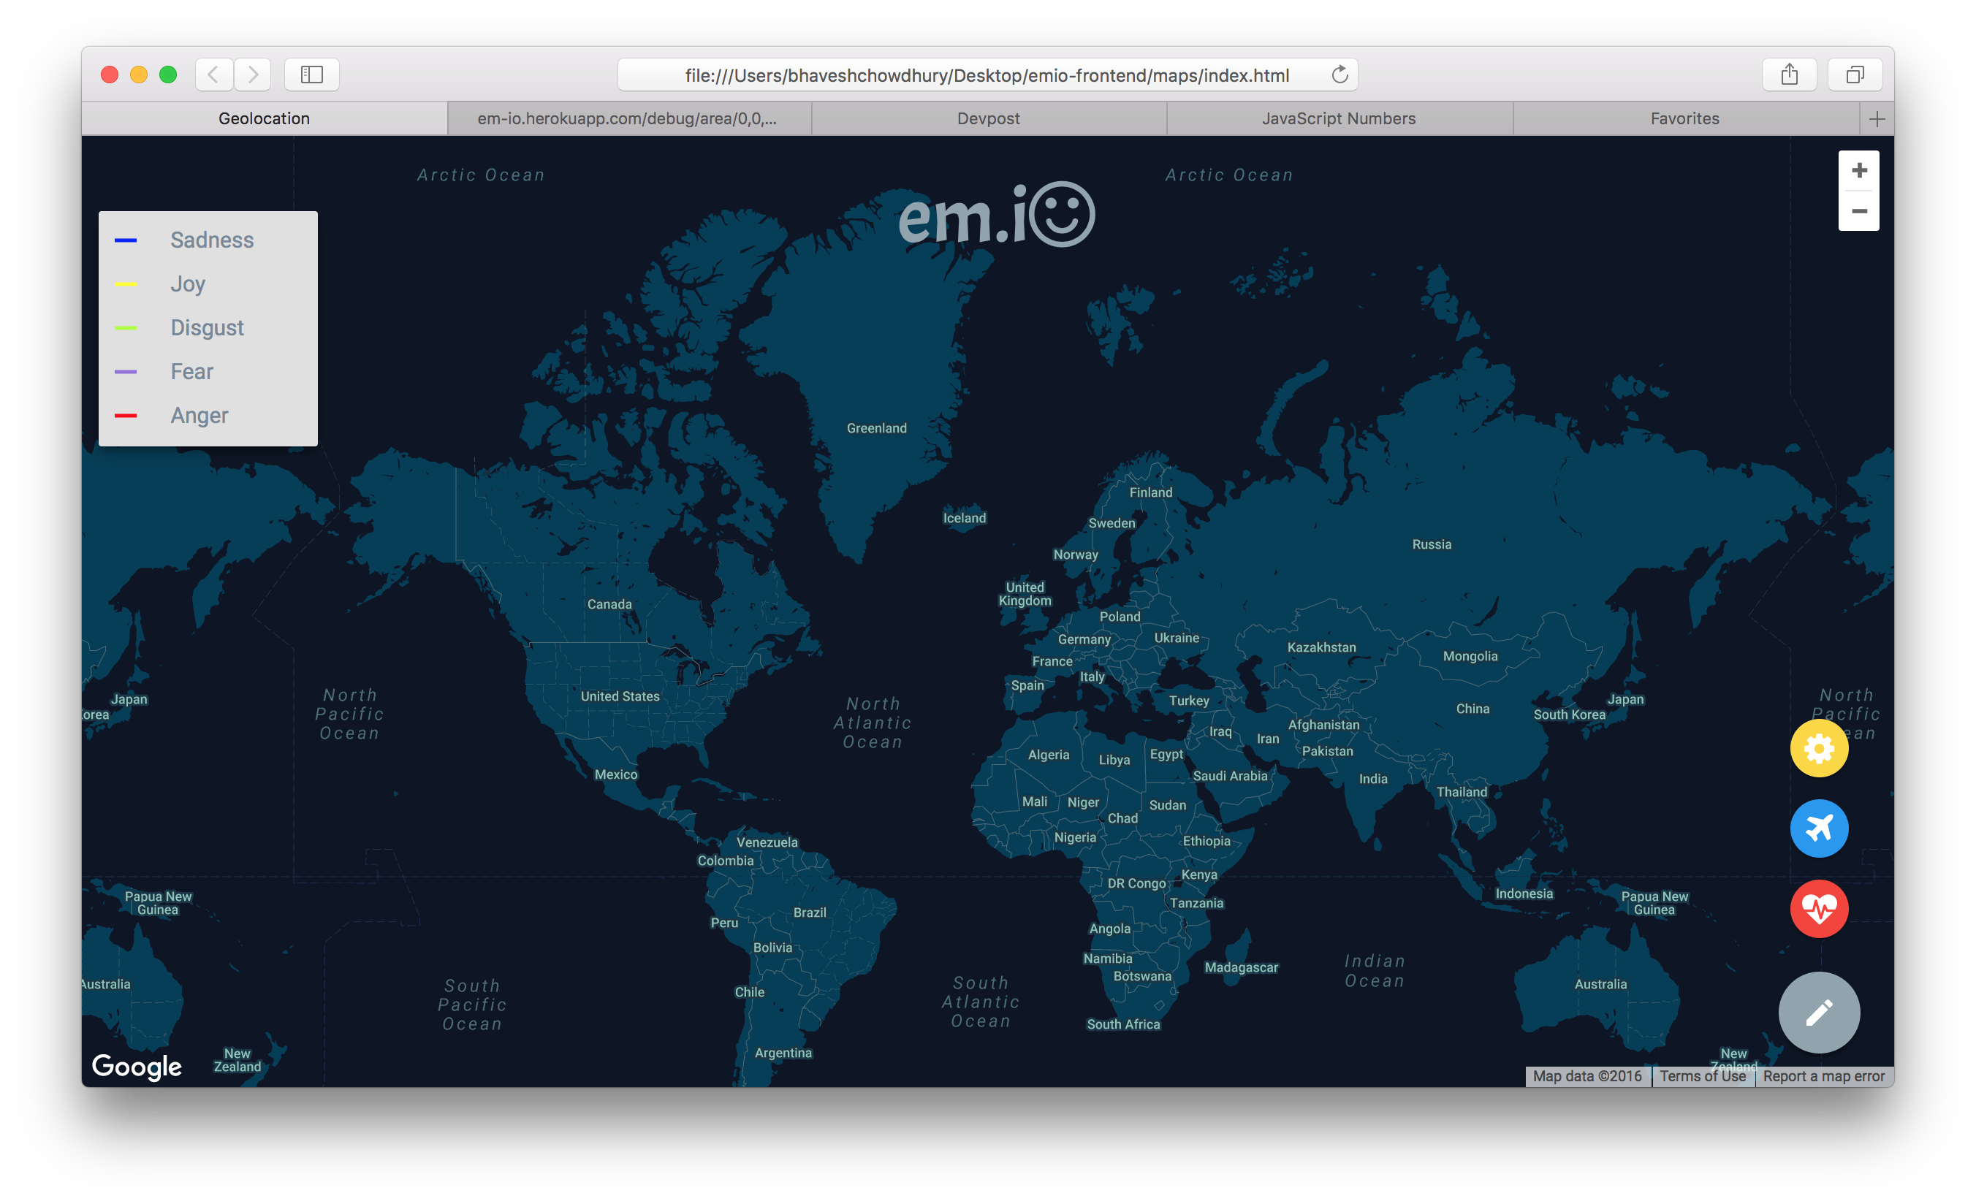
Task: Reload the page using refresh icon
Action: coord(1339,75)
